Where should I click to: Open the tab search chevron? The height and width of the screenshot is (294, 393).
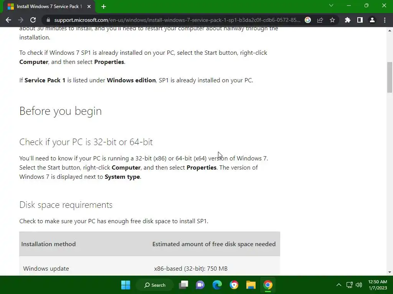tap(331, 5)
